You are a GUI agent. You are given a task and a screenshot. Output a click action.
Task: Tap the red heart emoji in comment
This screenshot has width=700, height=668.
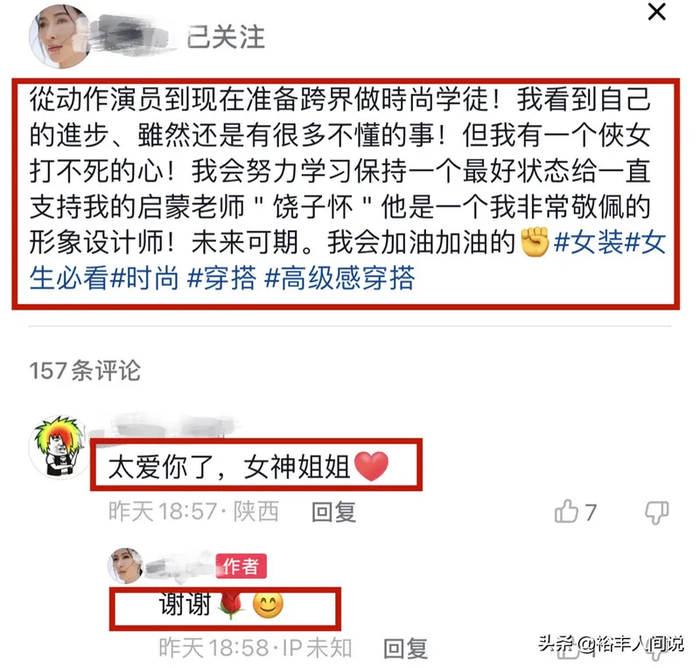(x=371, y=467)
